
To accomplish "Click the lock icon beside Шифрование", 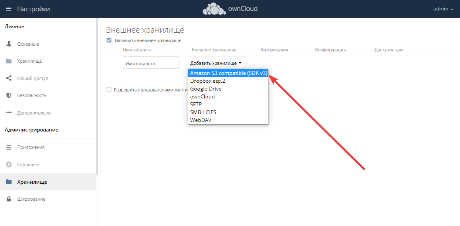I will (9, 199).
